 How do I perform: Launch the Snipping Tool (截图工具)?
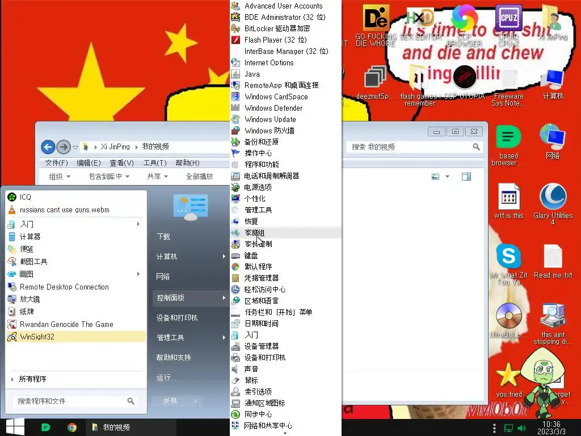tap(76, 261)
